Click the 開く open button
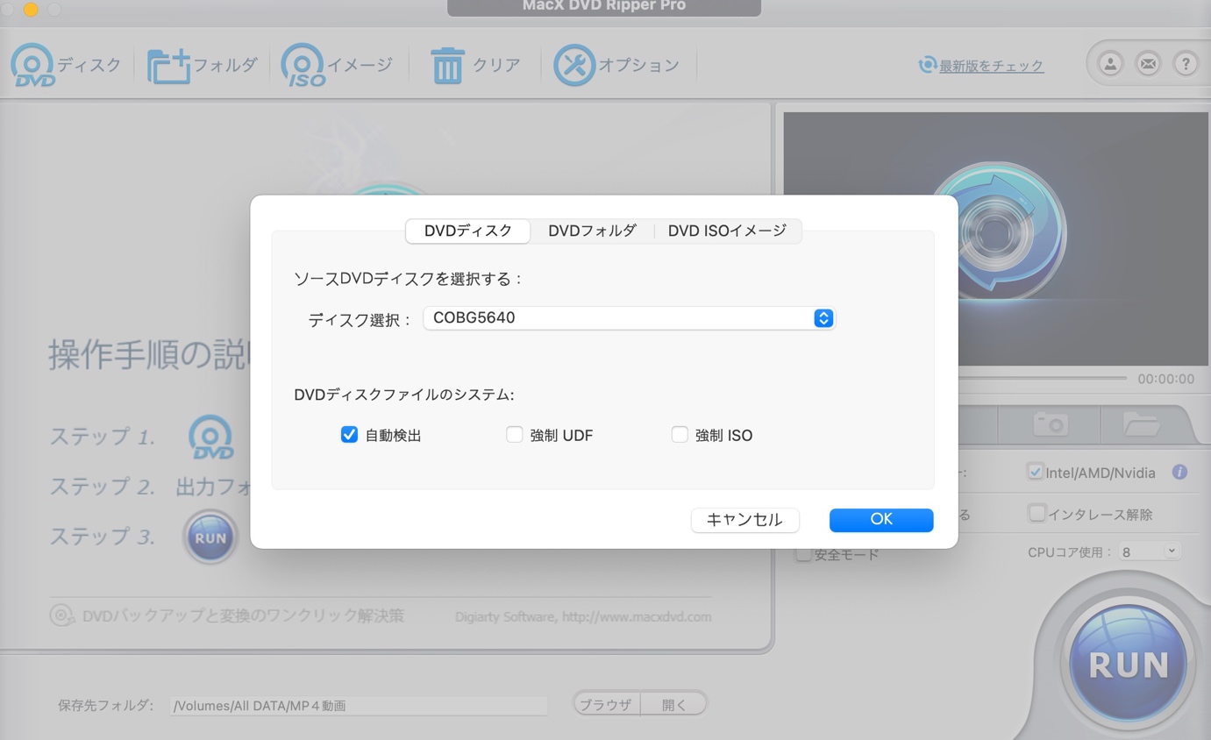 pyautogui.click(x=673, y=704)
